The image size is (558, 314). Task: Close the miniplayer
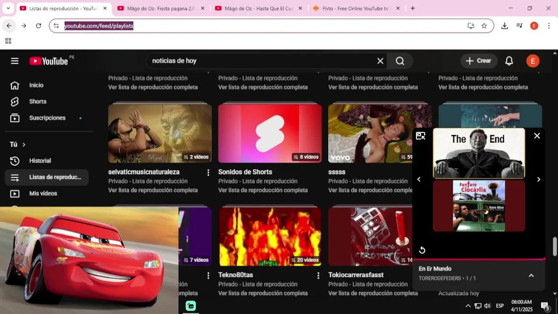point(537,136)
